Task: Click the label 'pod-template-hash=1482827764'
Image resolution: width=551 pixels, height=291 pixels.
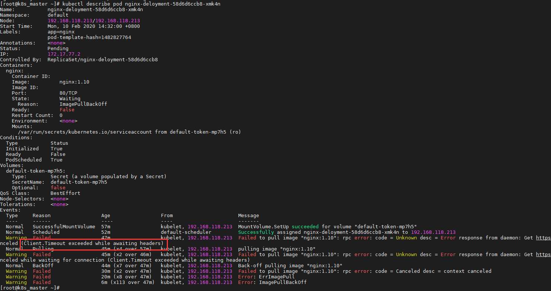Action: [x=89, y=37]
